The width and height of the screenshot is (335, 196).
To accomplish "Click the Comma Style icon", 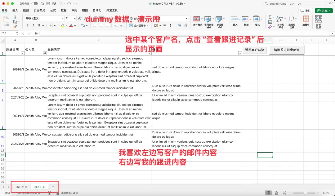I will point(170,25).
